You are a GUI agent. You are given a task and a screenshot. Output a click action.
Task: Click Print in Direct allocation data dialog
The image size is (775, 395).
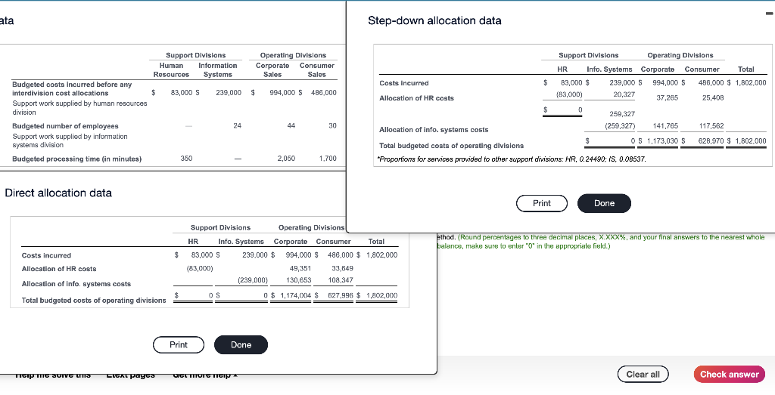(179, 344)
